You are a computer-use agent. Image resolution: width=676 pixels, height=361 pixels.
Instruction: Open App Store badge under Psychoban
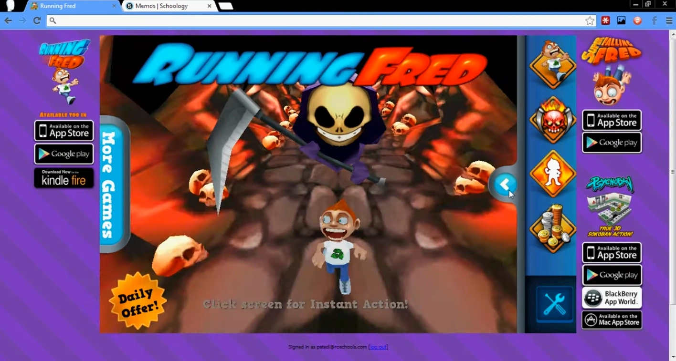click(x=612, y=253)
